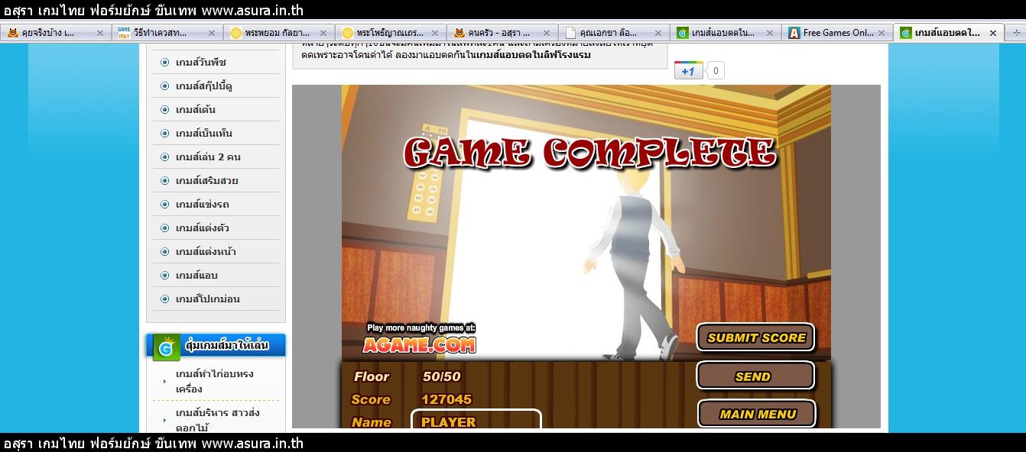
Task: Click arrow bullet beside เกมส์บริหาร สาวส่งดอกไม้
Action: pos(164,421)
